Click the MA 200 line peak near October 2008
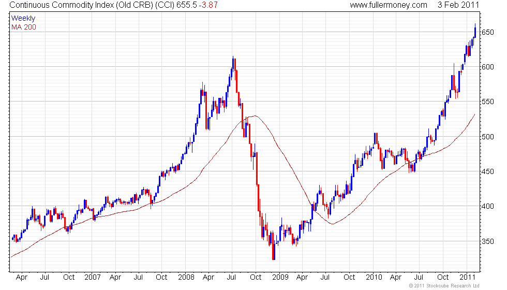This screenshot has width=507, height=290. coord(256,115)
